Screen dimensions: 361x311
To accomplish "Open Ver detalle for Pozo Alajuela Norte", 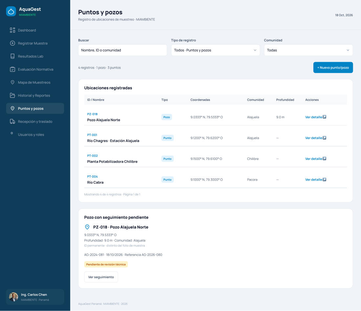I will pyautogui.click(x=313, y=117).
